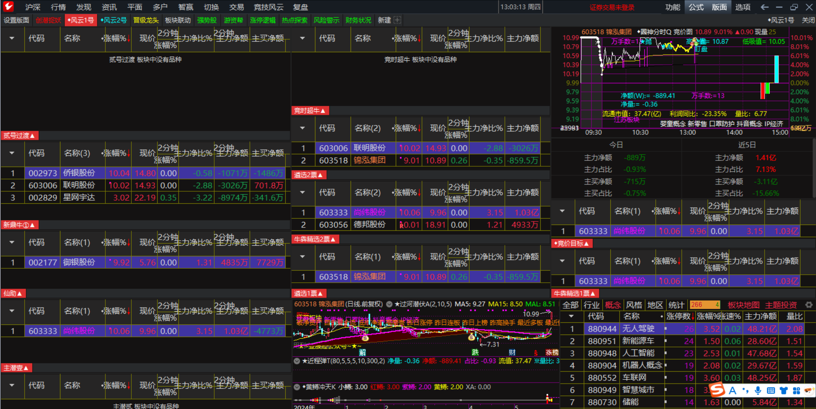Click the 新建 layout button

point(384,20)
